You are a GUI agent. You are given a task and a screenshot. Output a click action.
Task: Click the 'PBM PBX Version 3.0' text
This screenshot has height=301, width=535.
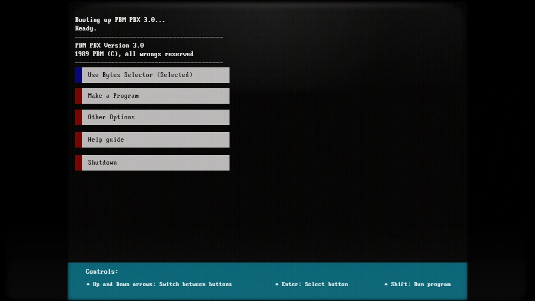(110, 45)
